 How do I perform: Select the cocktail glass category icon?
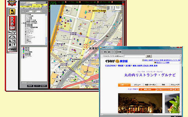(x=14, y=45)
